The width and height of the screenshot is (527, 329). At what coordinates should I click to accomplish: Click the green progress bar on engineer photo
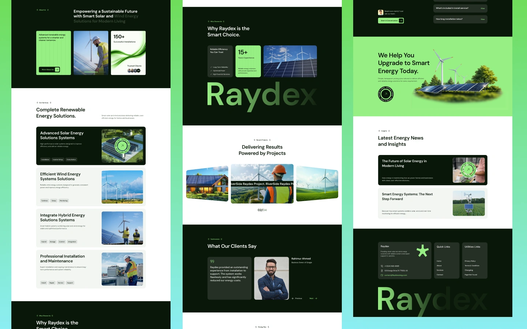coord(91,72)
